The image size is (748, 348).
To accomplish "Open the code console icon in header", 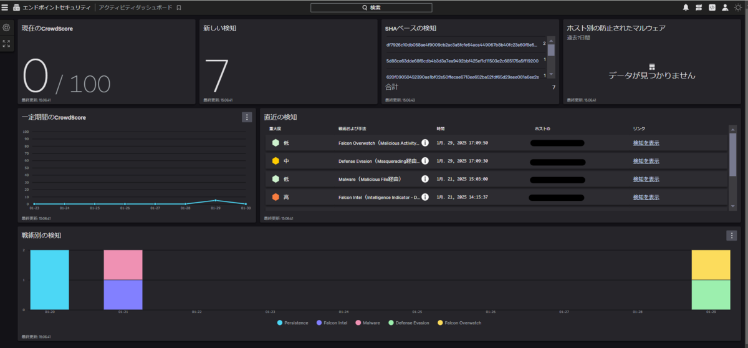I will (x=712, y=7).
